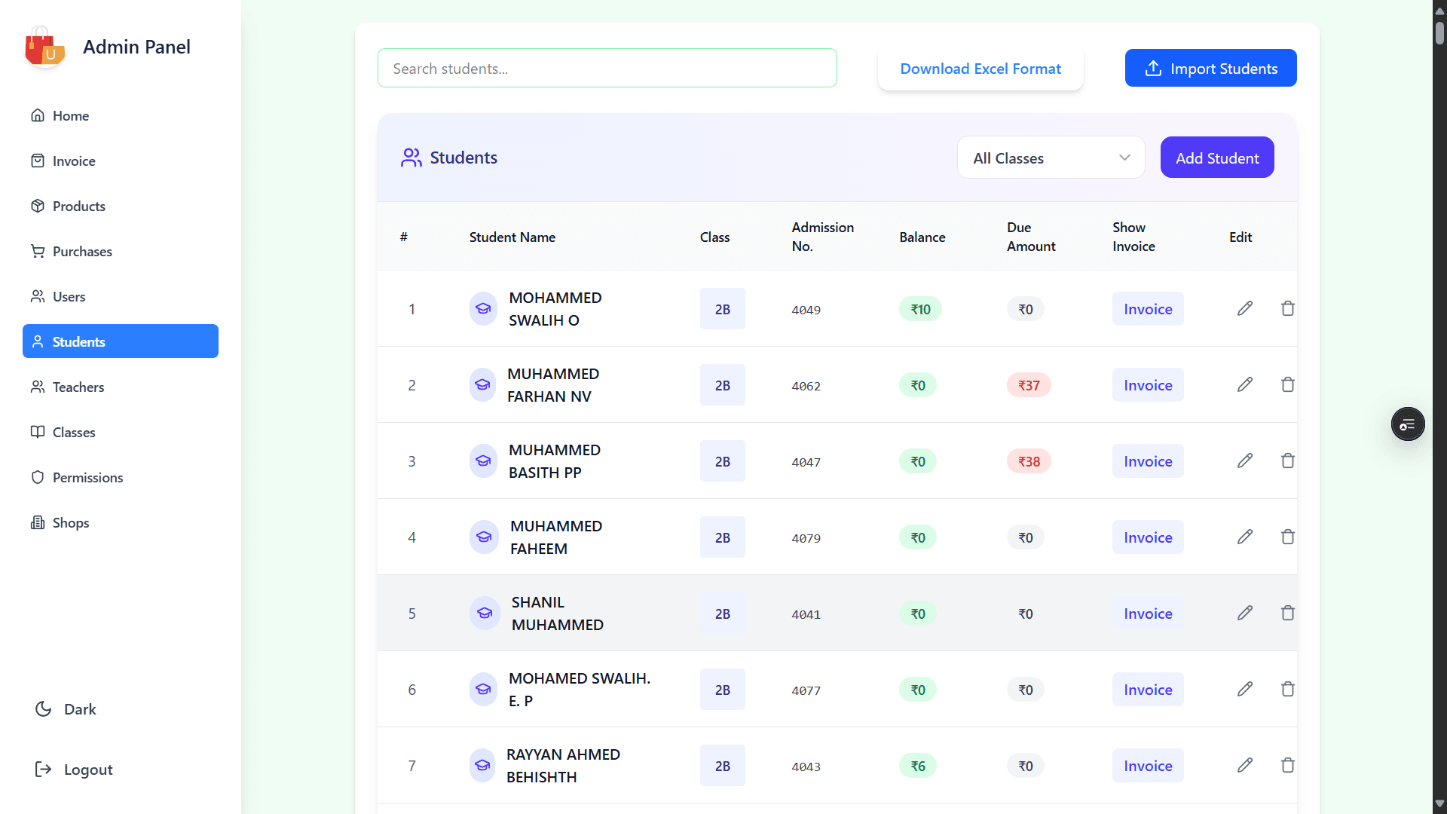Click Download Excel Format button
Screen dimensions: 1447x814
tap(980, 69)
